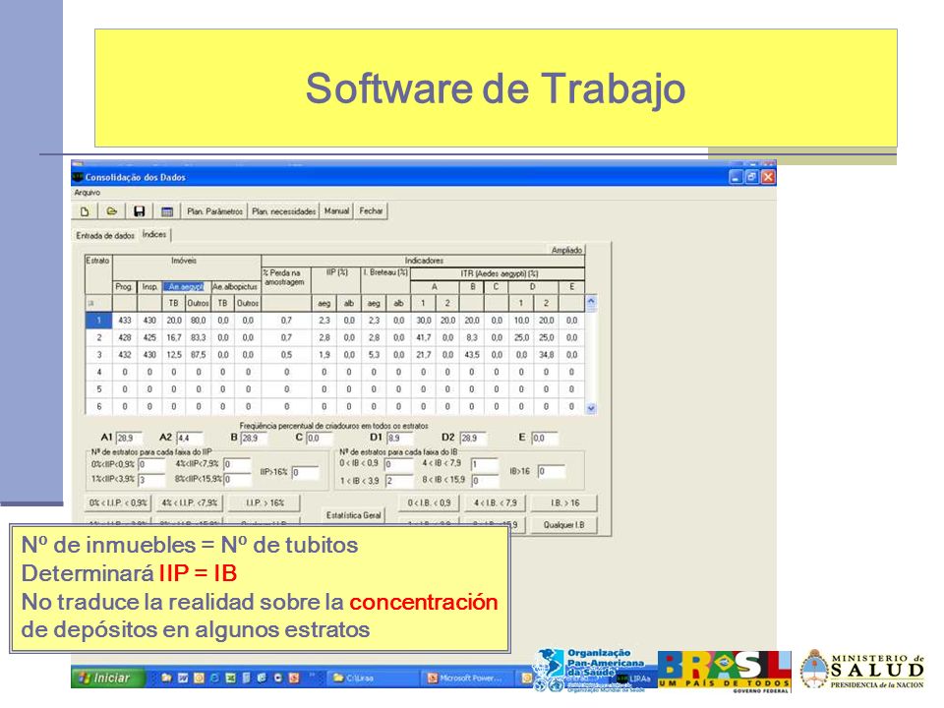Switch to the Entrada de dados tab
944x708 pixels.
point(105,235)
